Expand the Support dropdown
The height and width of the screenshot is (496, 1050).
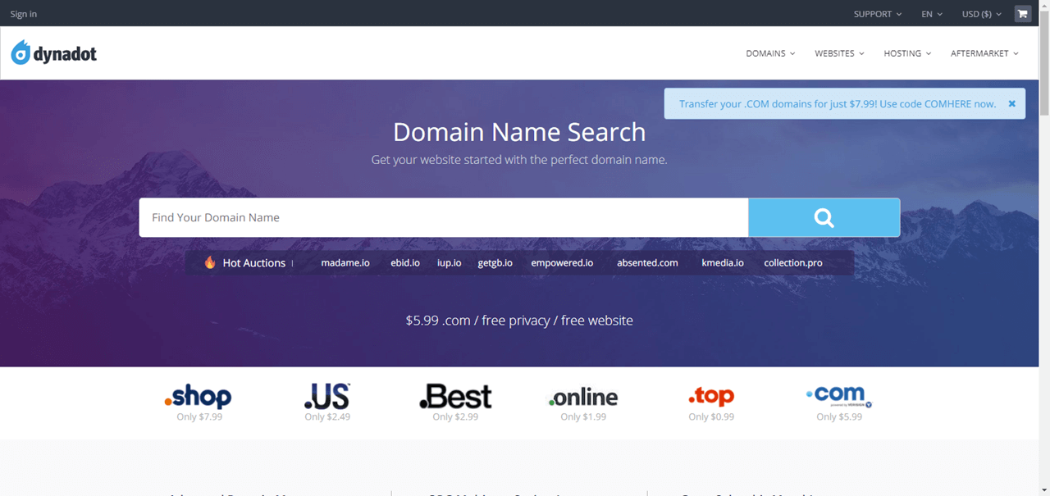[877, 14]
